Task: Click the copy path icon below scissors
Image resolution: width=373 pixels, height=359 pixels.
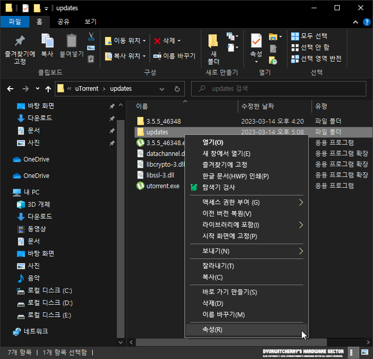Action: click(91, 48)
